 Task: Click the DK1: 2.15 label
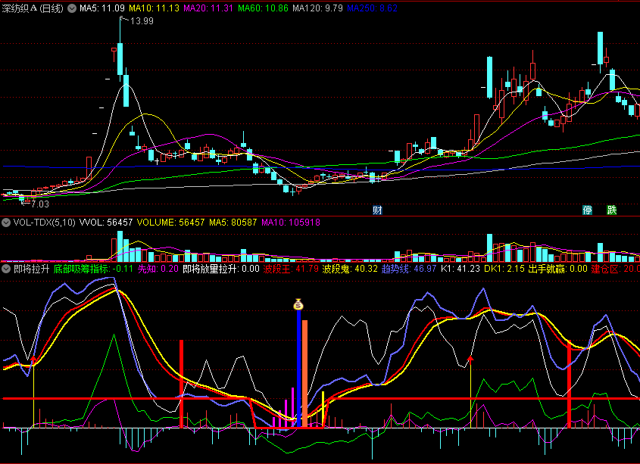[x=504, y=269]
